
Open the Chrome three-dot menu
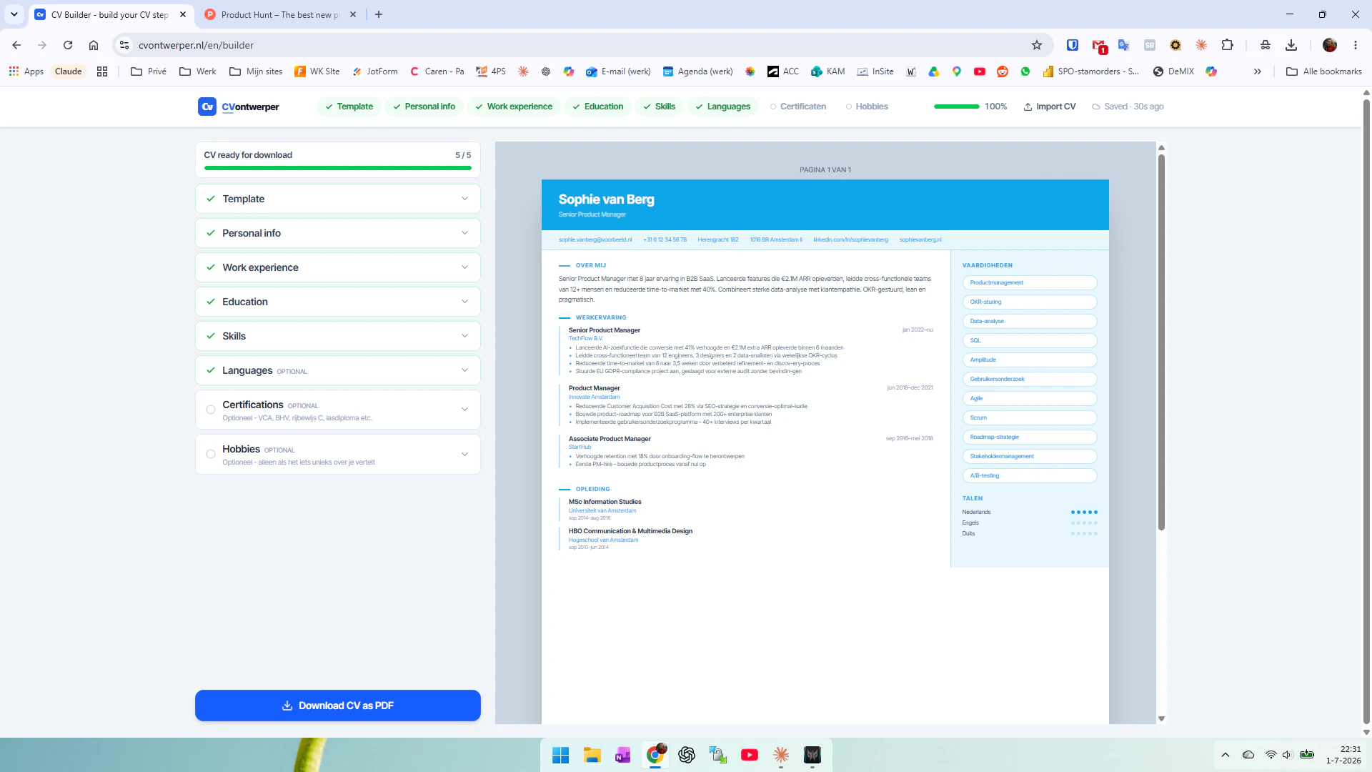tap(1356, 45)
